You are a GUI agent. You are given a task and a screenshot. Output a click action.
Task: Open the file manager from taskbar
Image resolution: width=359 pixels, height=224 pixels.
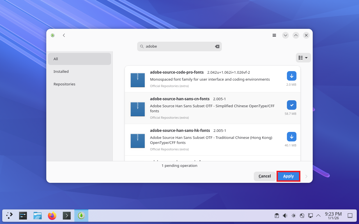pyautogui.click(x=38, y=216)
